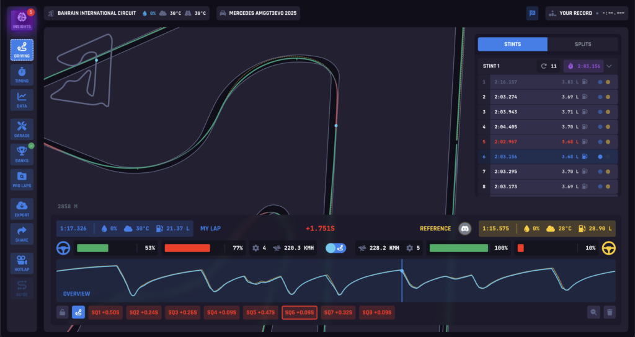Launch Hotlap video mode
Screen dimensions: 635x337
click(x=22, y=262)
